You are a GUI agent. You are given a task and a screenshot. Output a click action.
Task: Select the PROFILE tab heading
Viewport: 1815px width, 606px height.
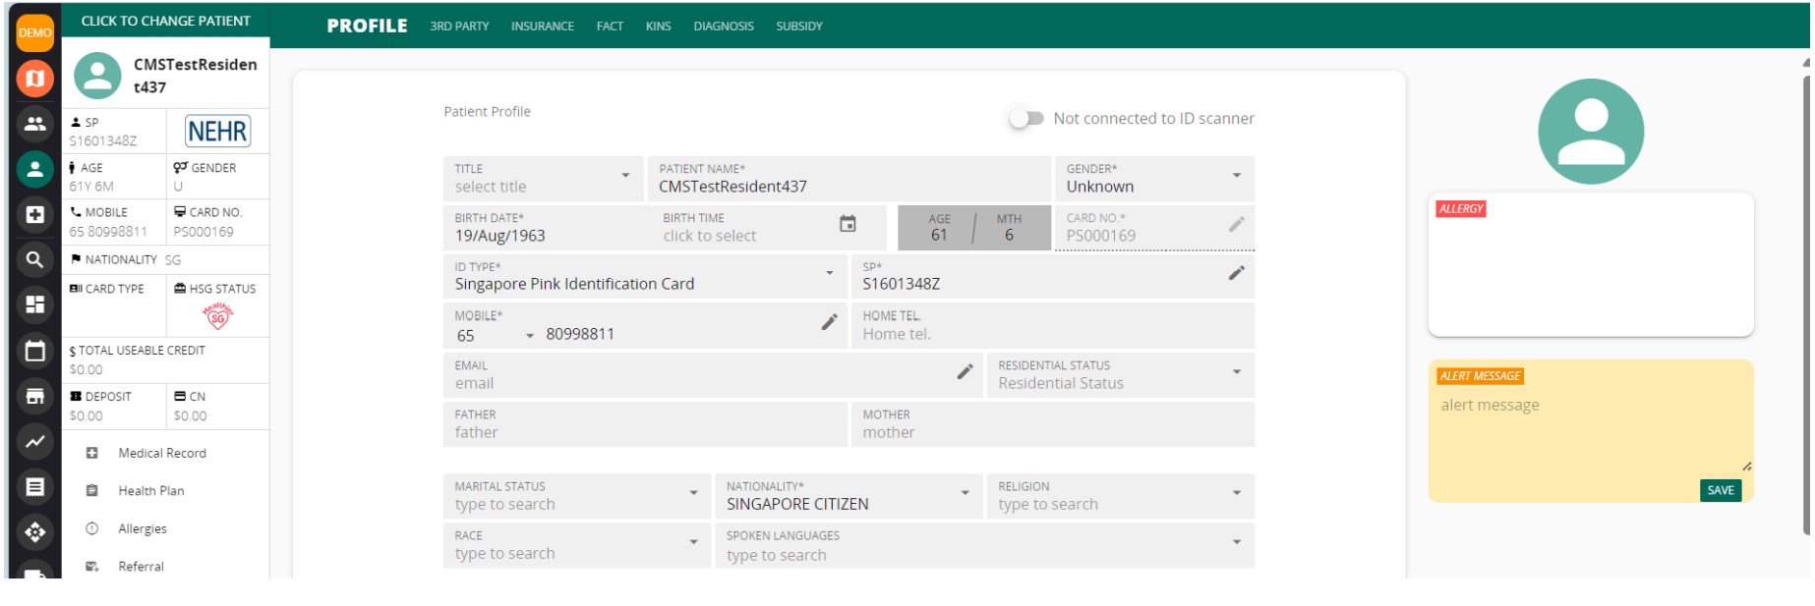(x=367, y=26)
